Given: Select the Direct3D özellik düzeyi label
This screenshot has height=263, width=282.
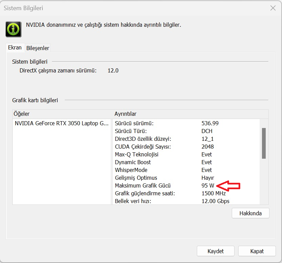Looking at the screenshot, I should tap(143, 139).
